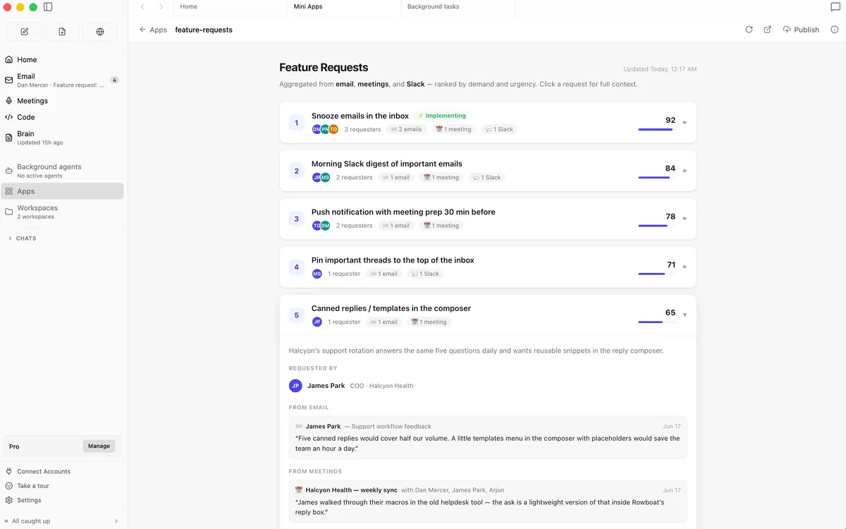Click Take a tour
The width and height of the screenshot is (846, 529).
tap(27, 486)
